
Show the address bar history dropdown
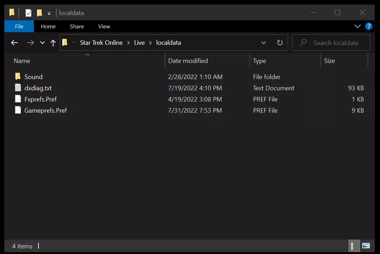pos(263,43)
